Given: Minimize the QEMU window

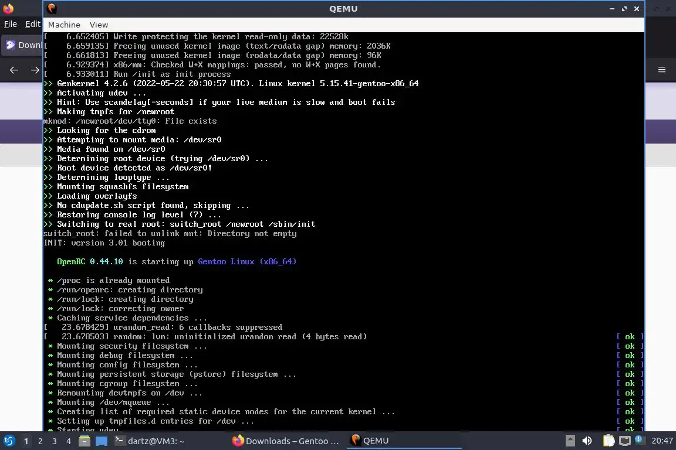Looking at the screenshot, I should pyautogui.click(x=612, y=9).
